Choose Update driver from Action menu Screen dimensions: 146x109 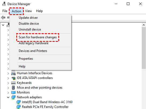[28, 18]
